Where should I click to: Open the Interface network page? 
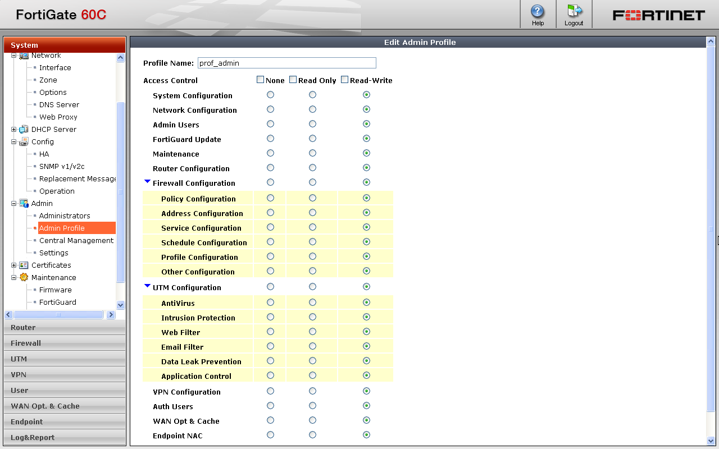pos(55,67)
